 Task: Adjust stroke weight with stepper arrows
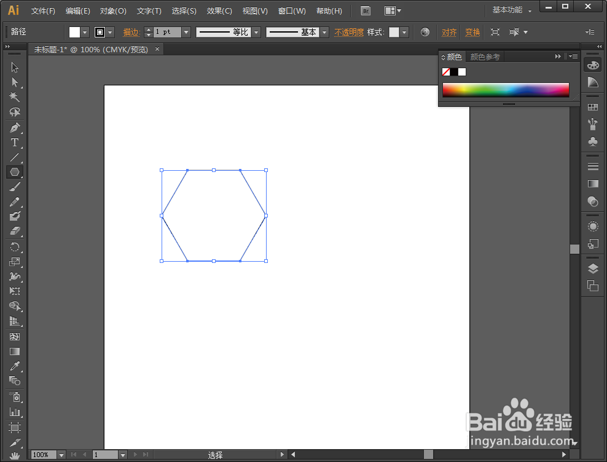[x=148, y=32]
